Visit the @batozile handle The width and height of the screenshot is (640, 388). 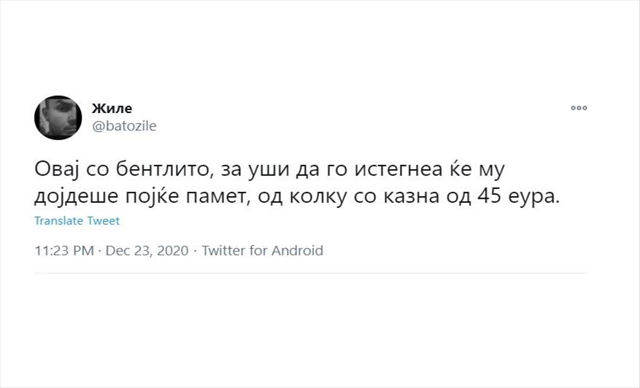[x=124, y=125]
